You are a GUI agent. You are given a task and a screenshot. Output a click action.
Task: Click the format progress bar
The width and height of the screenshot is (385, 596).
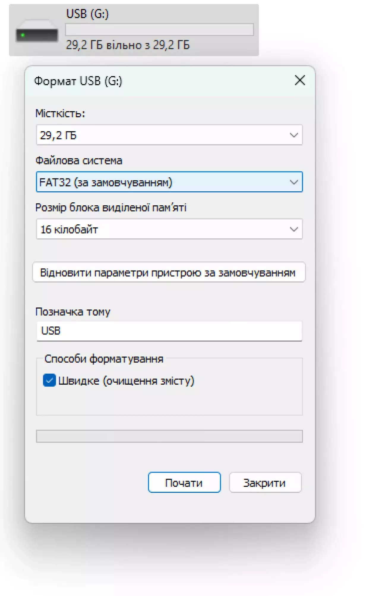click(x=169, y=436)
